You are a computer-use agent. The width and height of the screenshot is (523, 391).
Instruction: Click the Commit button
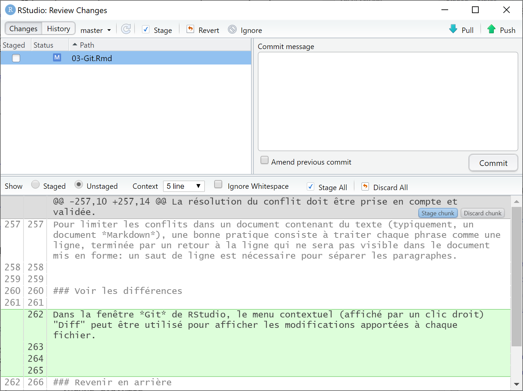pyautogui.click(x=493, y=163)
